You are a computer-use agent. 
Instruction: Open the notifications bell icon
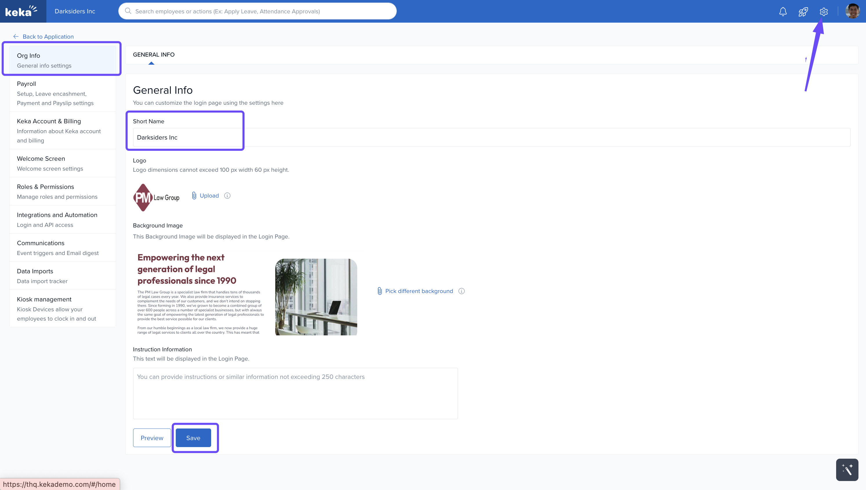(x=783, y=11)
